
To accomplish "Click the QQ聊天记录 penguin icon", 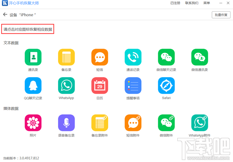I will pos(33,86).
